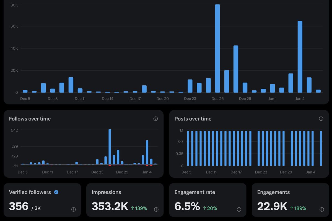Click 'Dec 17' label under Follows over time
The image size is (332, 221).
[72, 172]
